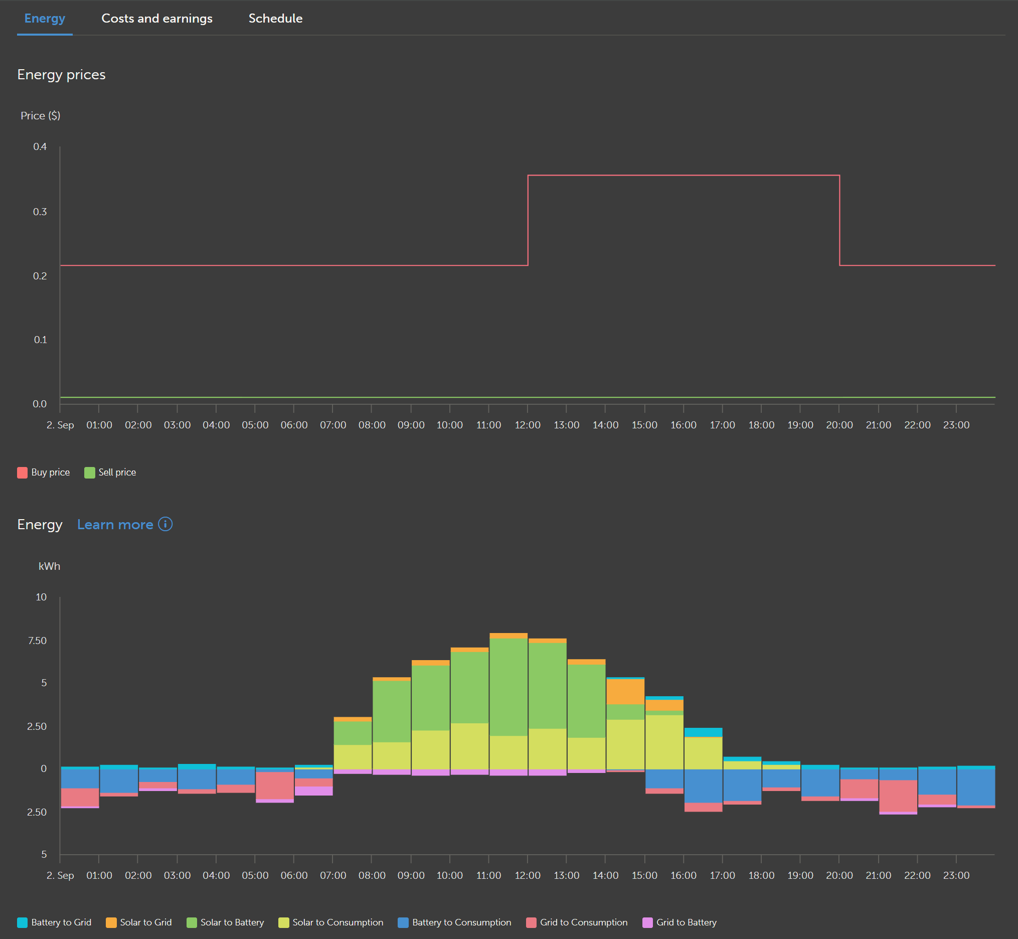1018x939 pixels.
Task: Click the tallest green bar at 11:00
Action: pyautogui.click(x=508, y=686)
